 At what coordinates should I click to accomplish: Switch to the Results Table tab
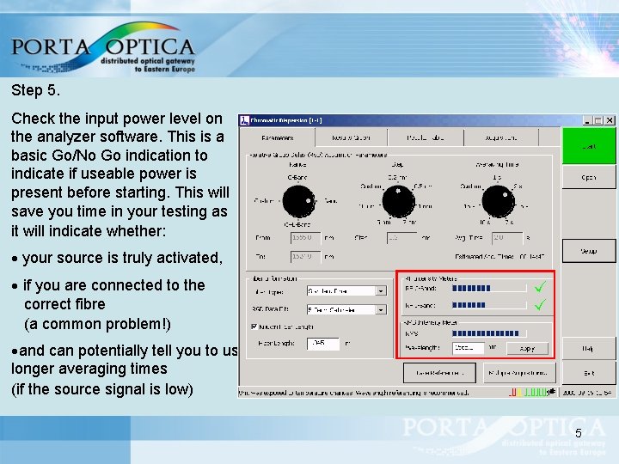[426, 137]
